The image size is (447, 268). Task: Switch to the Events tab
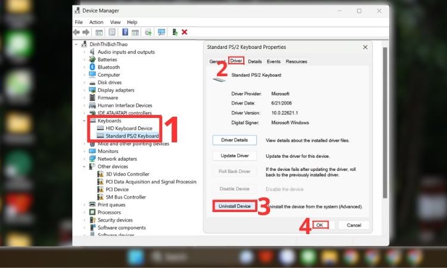(x=274, y=61)
